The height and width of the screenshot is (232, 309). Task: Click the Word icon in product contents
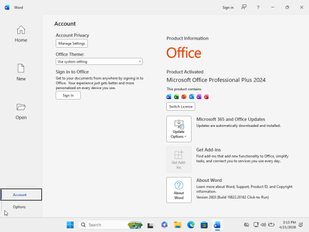pos(169,97)
